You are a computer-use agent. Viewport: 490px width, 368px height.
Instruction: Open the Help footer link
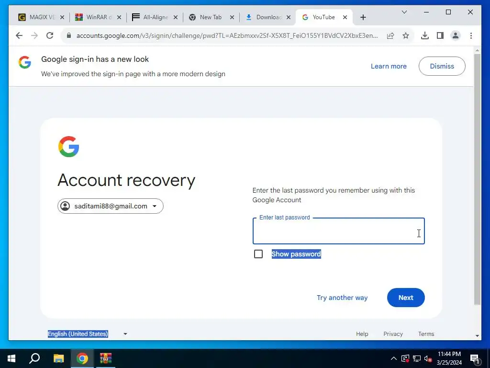pos(362,334)
